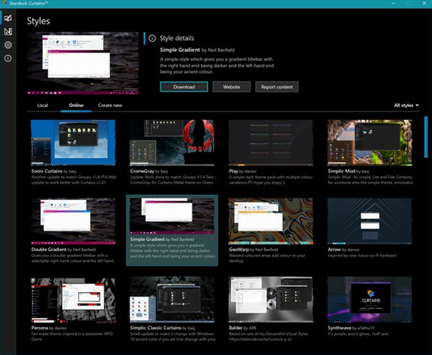Click the 'Synthwave' title text
The width and height of the screenshot is (432, 355).
point(339,328)
